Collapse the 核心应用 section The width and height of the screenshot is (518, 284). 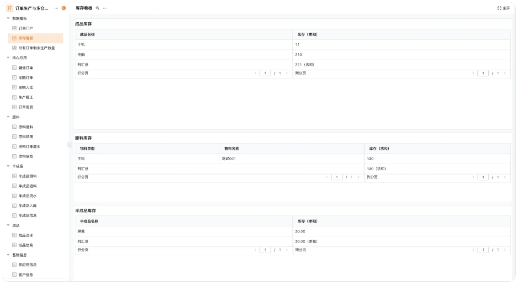pos(8,58)
